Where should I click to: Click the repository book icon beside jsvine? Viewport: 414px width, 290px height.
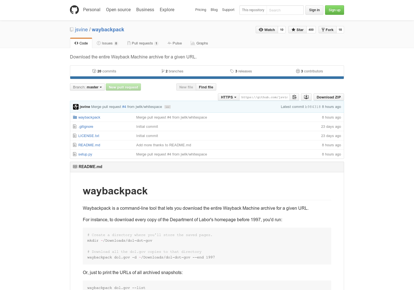click(x=72, y=30)
